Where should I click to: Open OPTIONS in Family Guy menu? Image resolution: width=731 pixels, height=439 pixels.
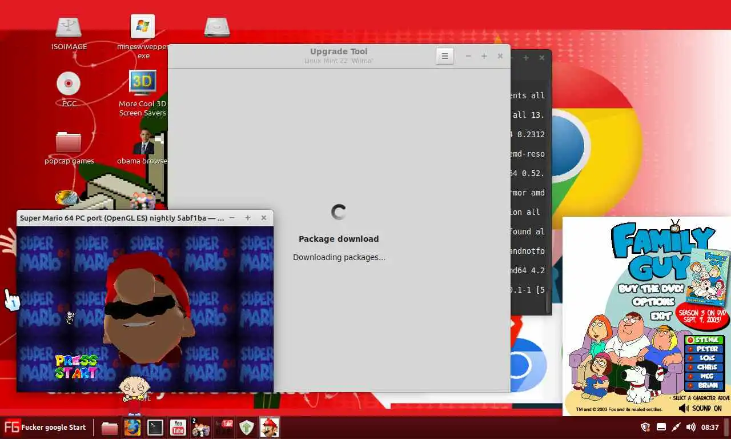[653, 301]
